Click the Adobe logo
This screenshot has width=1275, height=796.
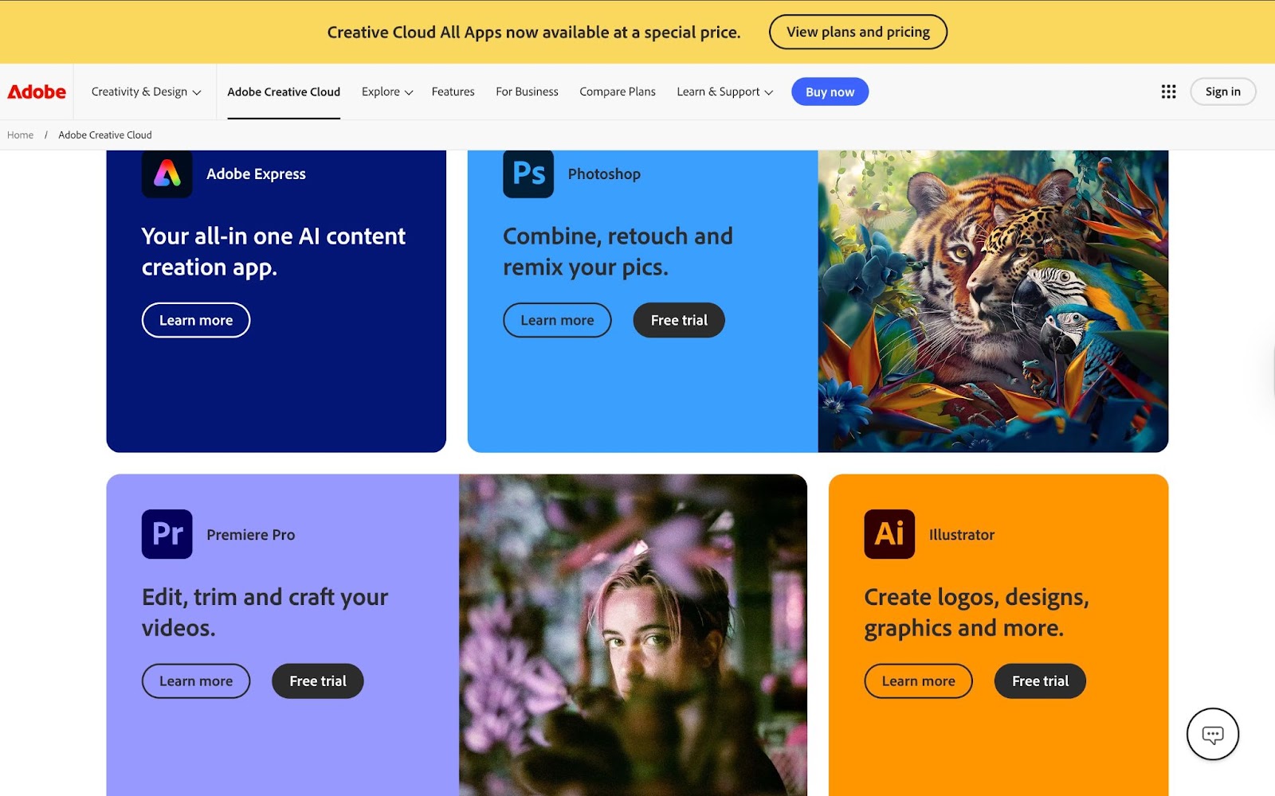click(37, 92)
